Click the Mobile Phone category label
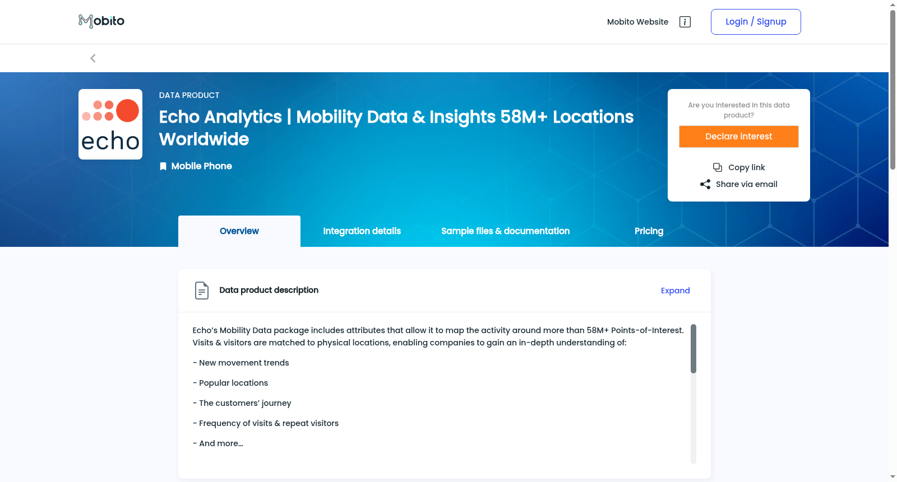Screen dimensions: 897x482 [x=202, y=166]
